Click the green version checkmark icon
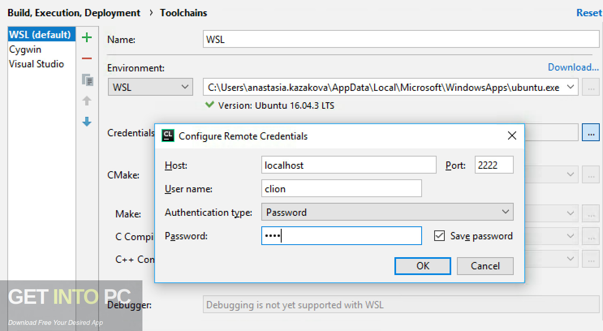603x331 pixels. click(x=209, y=104)
